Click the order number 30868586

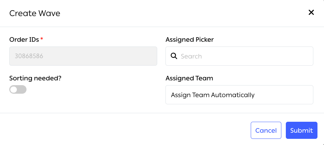coord(29,56)
